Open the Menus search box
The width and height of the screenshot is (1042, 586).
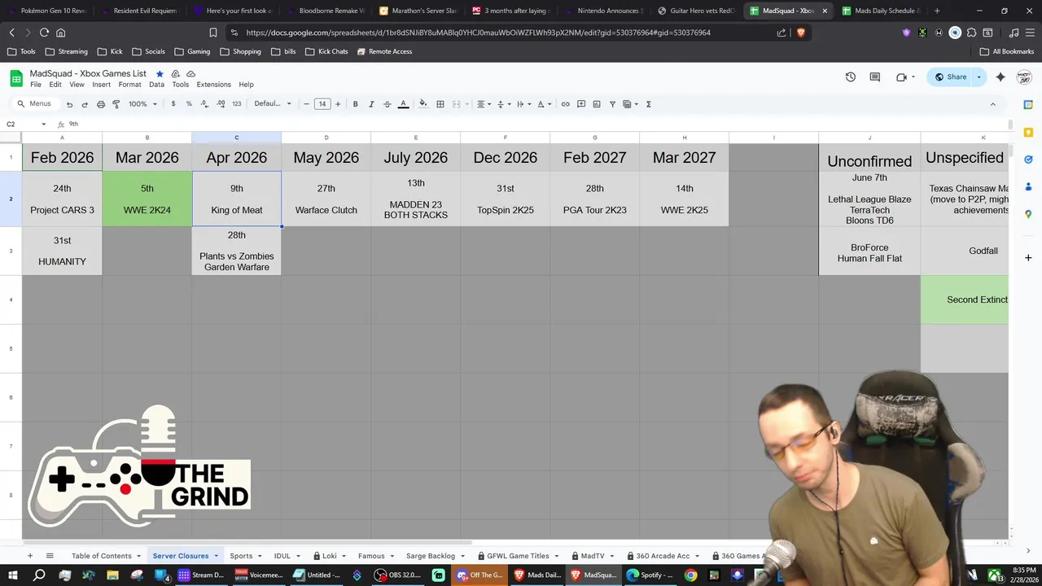[x=34, y=104]
